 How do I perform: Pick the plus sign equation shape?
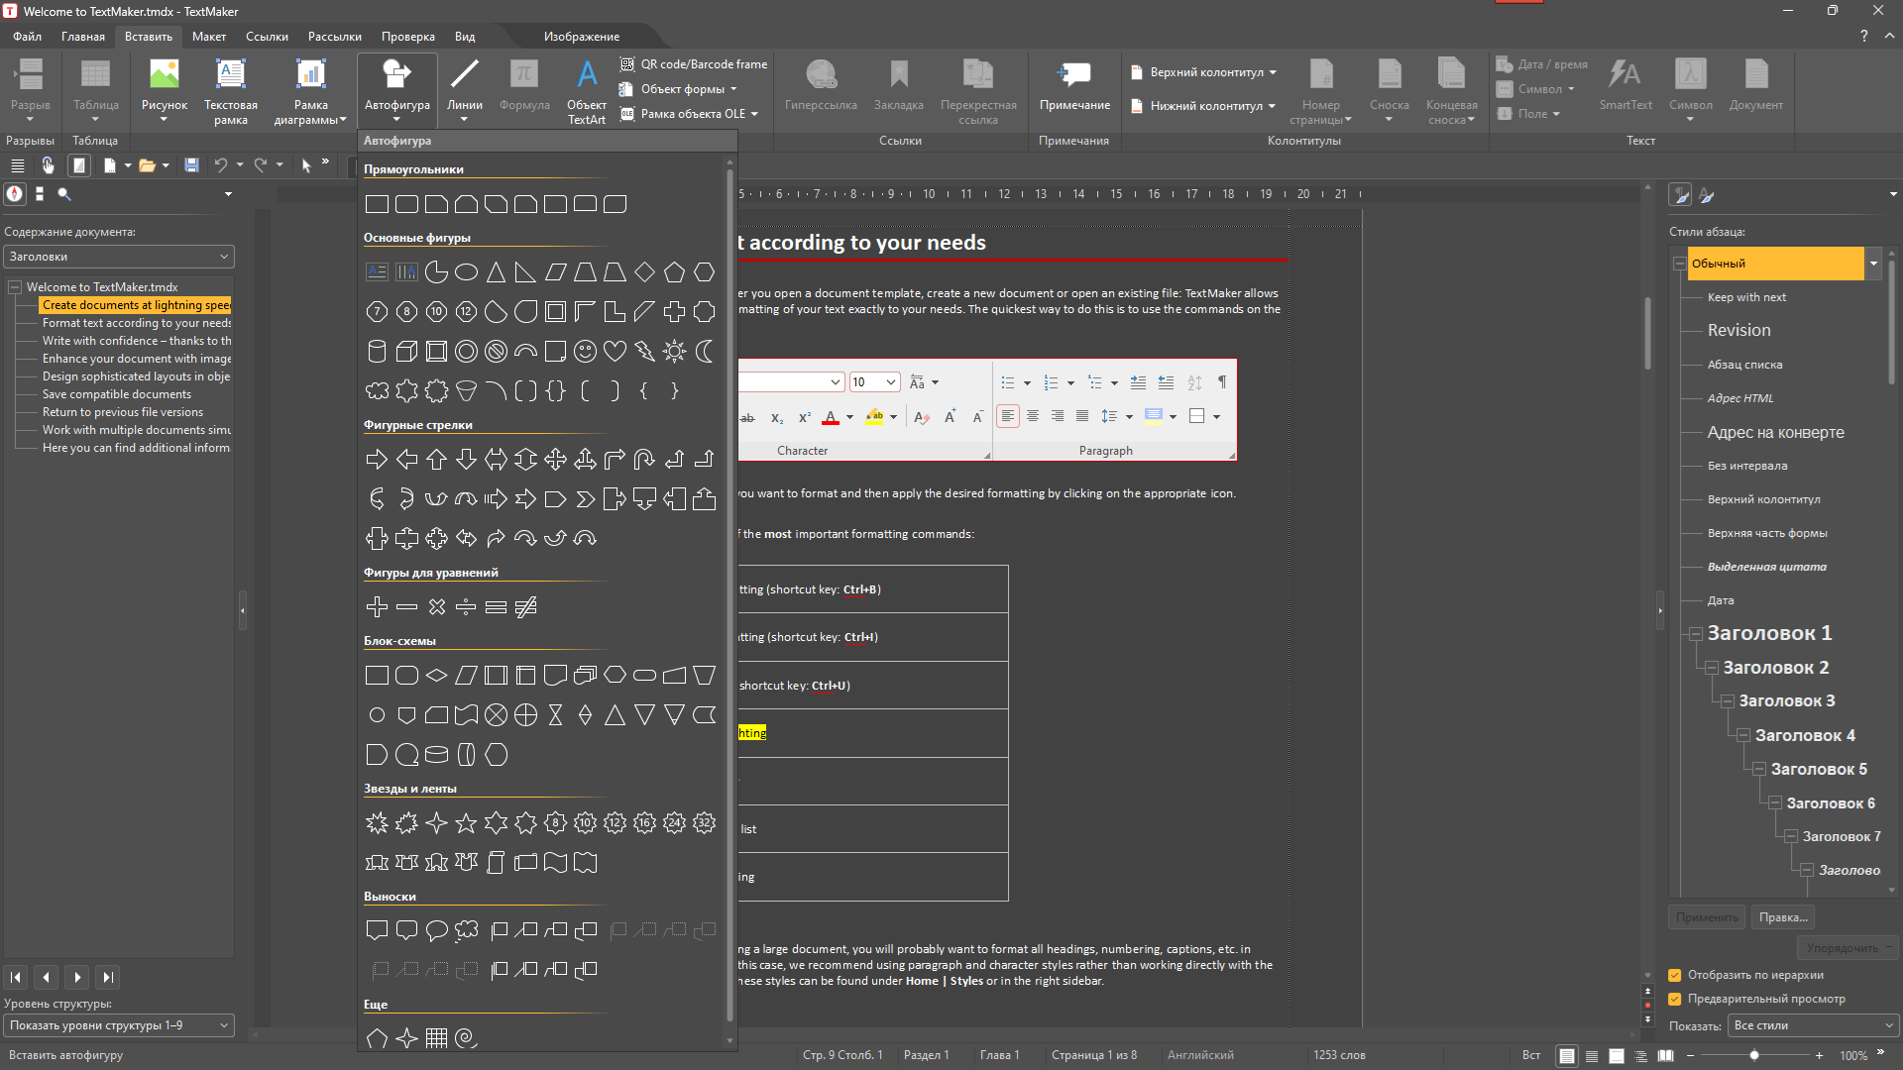[378, 606]
